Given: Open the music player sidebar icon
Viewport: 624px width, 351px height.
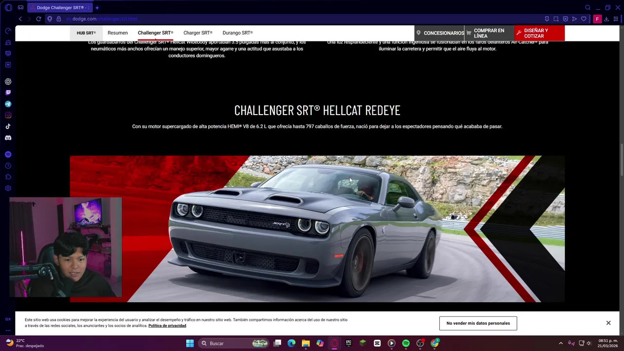Looking at the screenshot, I should [8, 155].
